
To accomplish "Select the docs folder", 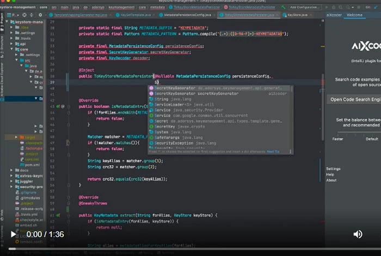I will coord(22,170).
